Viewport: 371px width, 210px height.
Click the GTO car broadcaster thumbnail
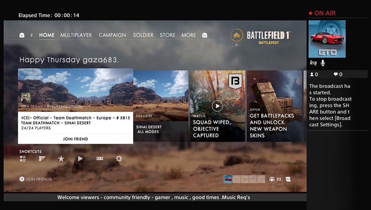pyautogui.click(x=327, y=39)
